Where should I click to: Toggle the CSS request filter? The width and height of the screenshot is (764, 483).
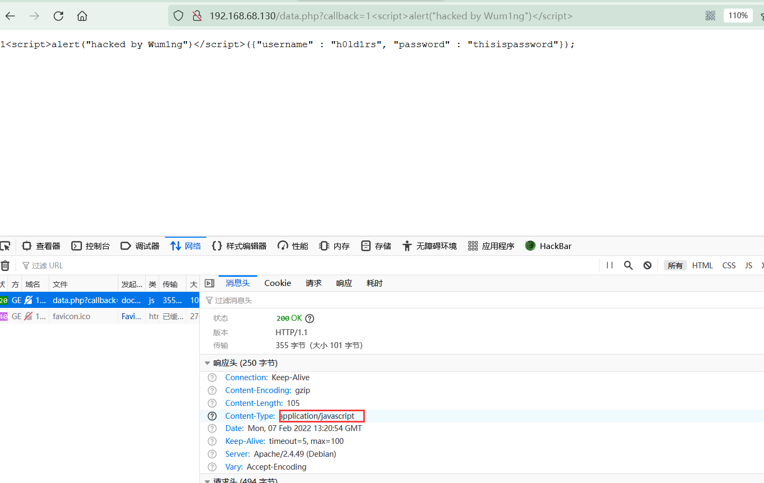[x=729, y=266]
